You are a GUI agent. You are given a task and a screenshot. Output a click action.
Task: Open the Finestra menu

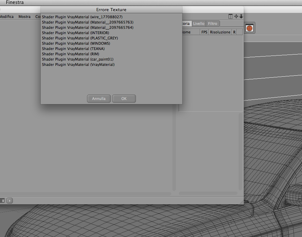(15, 2)
